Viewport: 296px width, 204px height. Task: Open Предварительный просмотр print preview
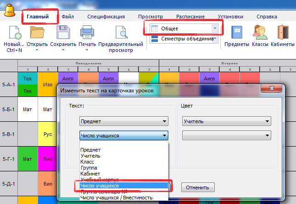click(122, 34)
